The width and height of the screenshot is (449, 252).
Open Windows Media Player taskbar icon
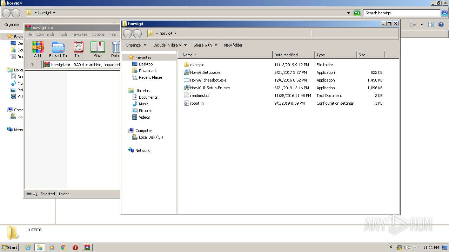point(52,247)
